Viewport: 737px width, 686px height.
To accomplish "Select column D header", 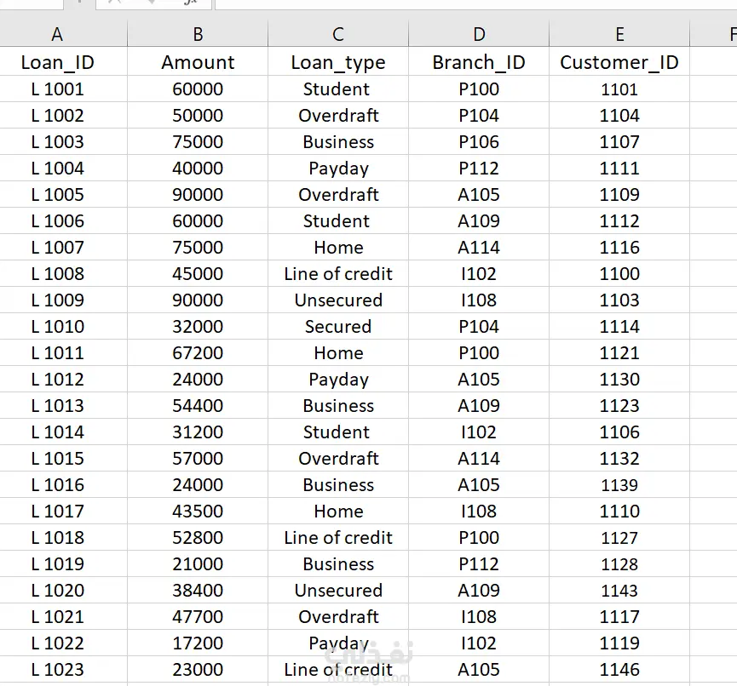I will [x=479, y=34].
